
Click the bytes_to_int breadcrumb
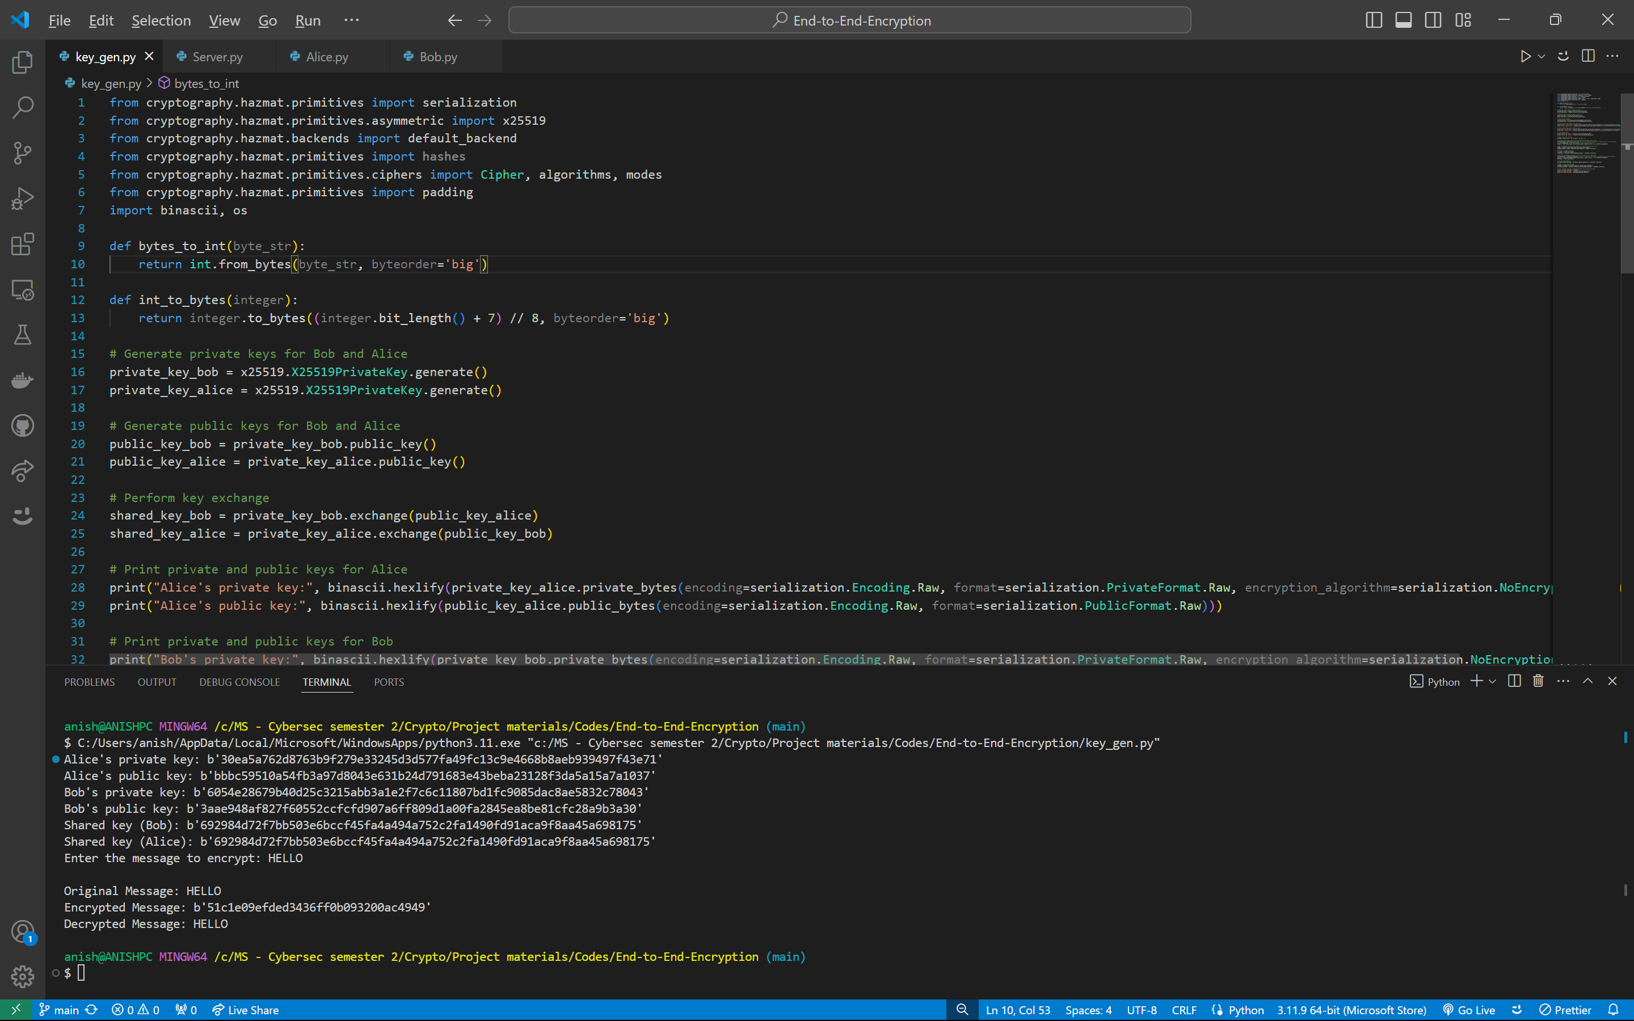(x=199, y=83)
